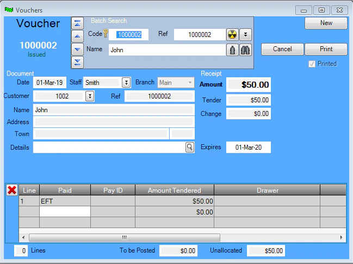Image resolution: width=353 pixels, height=264 pixels.
Task: Click the grid's left scroll arrow
Action: (x=23, y=237)
